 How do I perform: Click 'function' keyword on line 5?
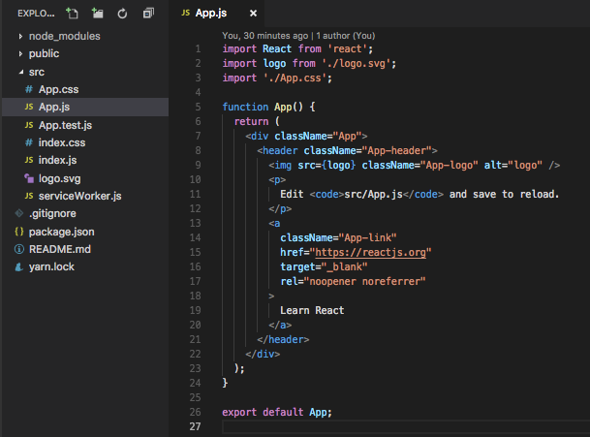[245, 107]
